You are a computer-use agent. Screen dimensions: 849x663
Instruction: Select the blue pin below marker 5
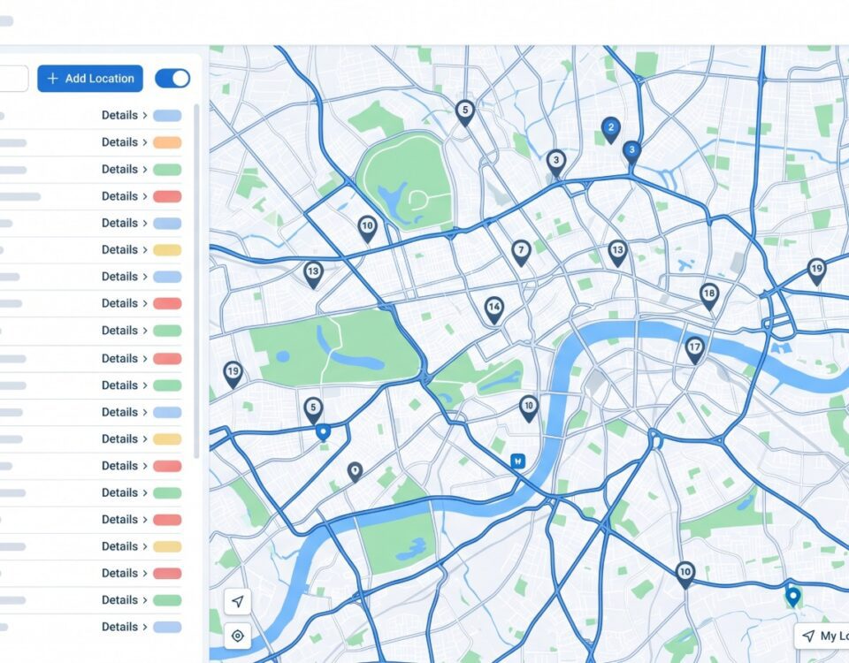[x=324, y=433]
